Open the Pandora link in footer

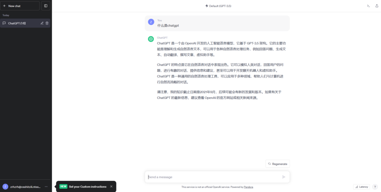[x=249, y=187]
